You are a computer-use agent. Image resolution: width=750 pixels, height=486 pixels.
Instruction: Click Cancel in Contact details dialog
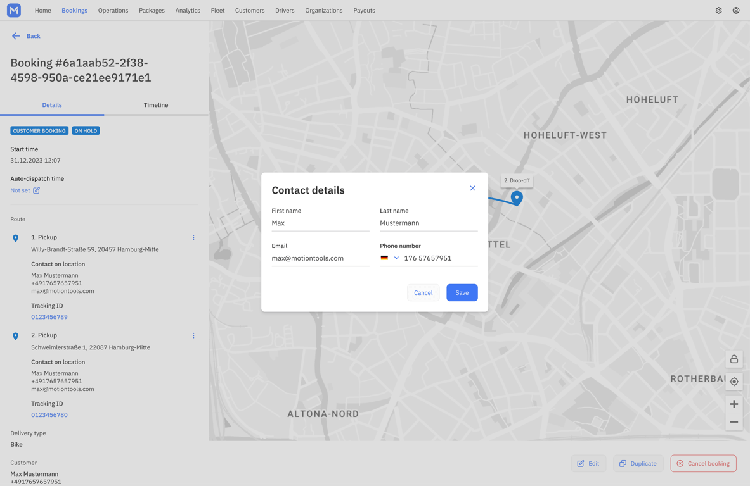click(423, 292)
